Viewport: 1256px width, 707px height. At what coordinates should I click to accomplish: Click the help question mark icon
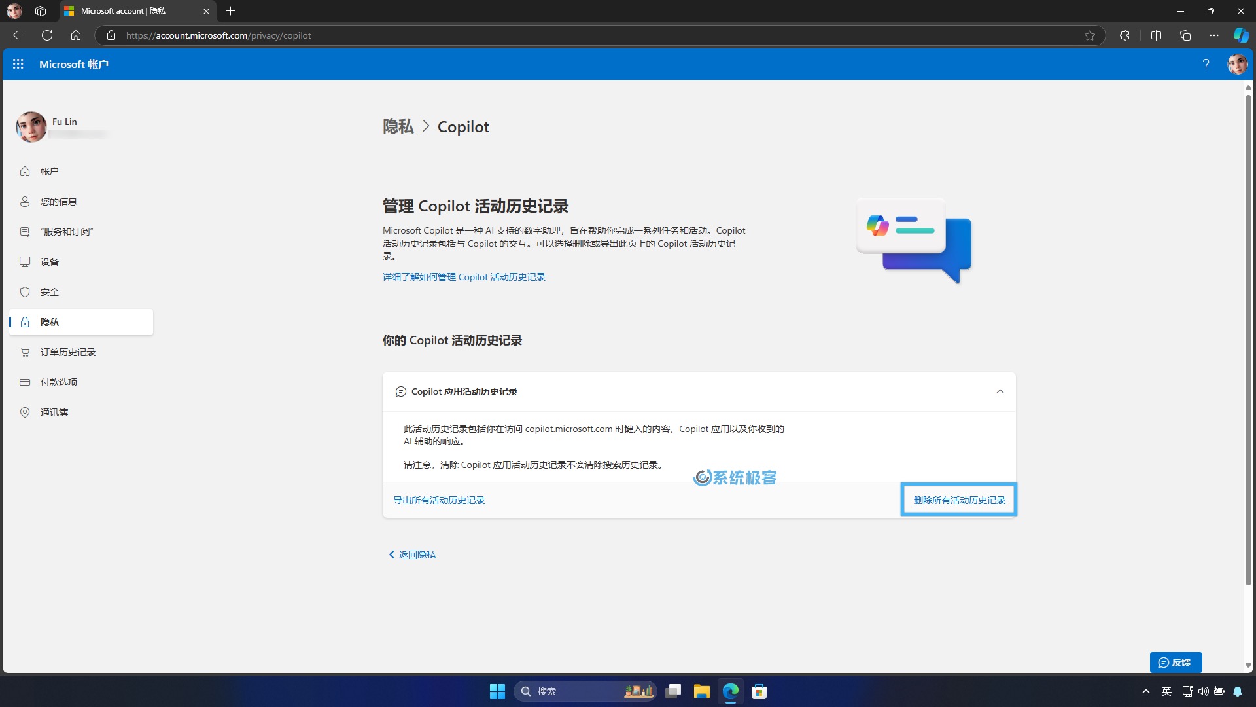(x=1206, y=64)
